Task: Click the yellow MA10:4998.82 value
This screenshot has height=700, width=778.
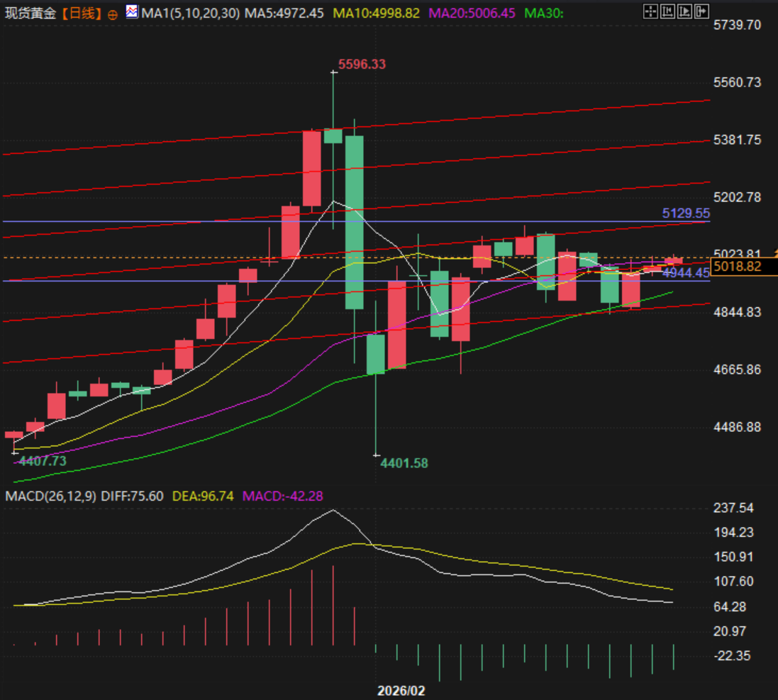Action: pos(376,13)
